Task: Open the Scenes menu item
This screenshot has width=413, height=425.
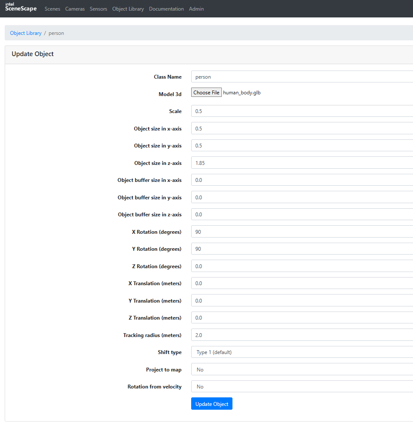Action: click(52, 9)
